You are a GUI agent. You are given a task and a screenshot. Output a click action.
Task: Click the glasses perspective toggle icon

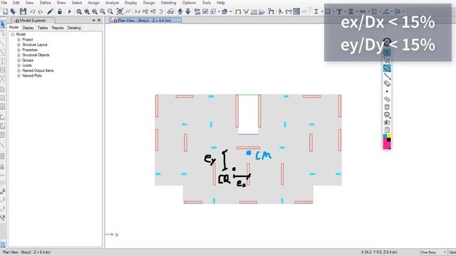coord(170,11)
